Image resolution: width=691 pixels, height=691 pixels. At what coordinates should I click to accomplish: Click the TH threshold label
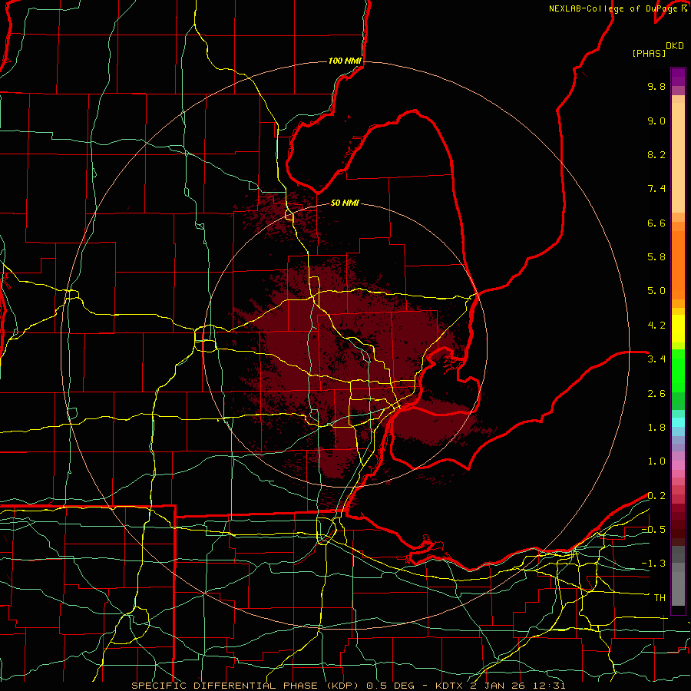coord(660,598)
